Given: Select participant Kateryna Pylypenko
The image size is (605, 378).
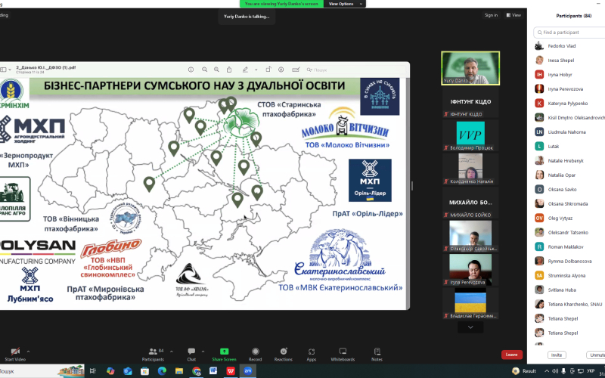Looking at the screenshot, I should [x=569, y=104].
